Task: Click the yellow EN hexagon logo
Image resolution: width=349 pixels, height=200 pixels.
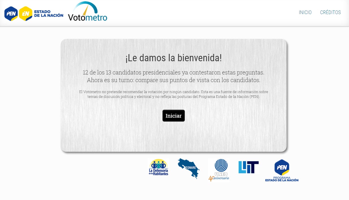Action: pos(26,14)
